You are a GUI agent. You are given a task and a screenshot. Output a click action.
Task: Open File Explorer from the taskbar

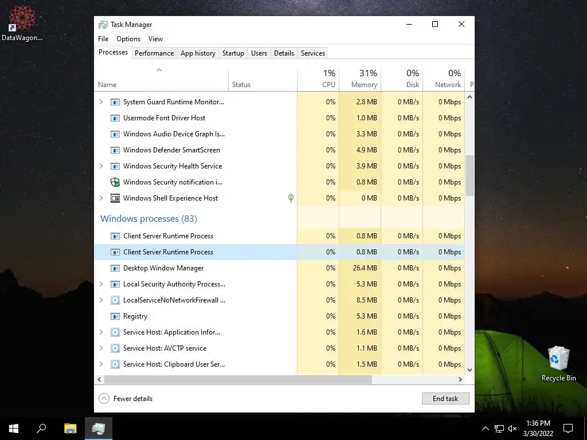[70, 429]
